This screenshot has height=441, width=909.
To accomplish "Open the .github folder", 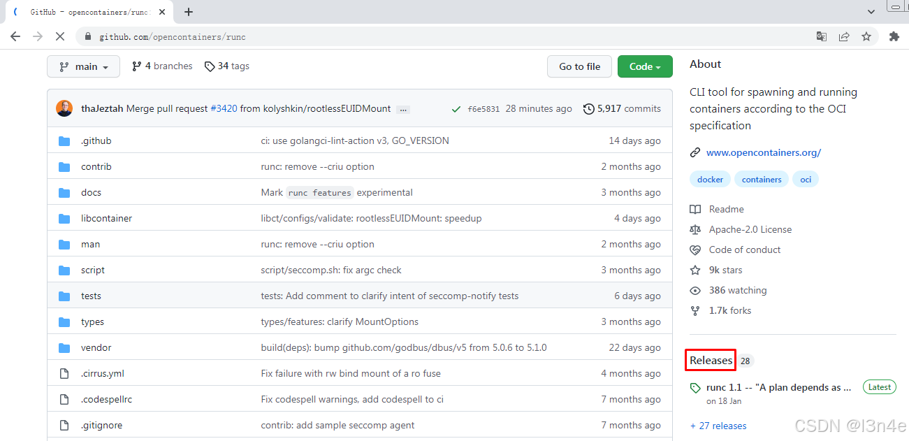I will click(96, 140).
